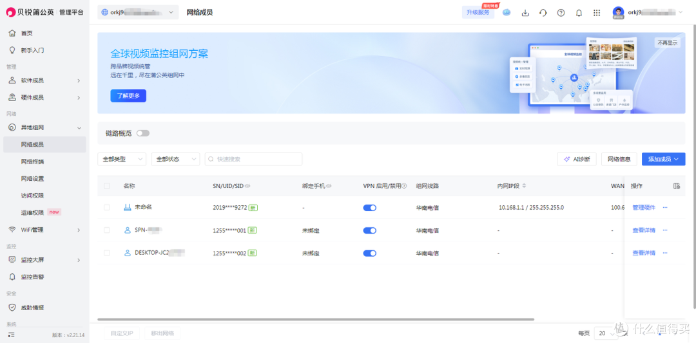Screen dimensions: 696x343
Task: Open the notification bell icon
Action: click(579, 13)
